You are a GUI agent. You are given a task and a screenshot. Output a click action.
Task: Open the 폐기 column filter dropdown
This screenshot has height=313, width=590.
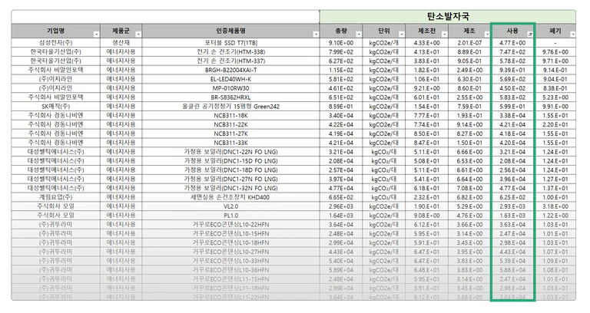[572, 35]
